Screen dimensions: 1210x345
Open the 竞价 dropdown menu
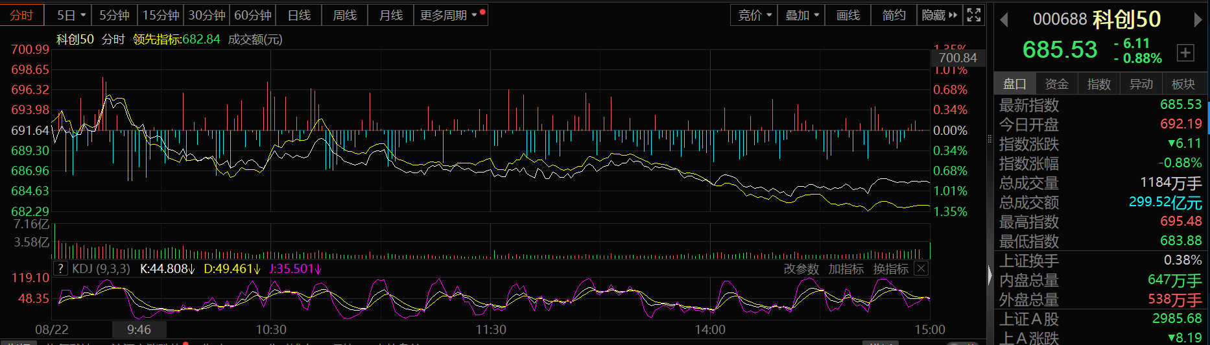pyautogui.click(x=755, y=15)
